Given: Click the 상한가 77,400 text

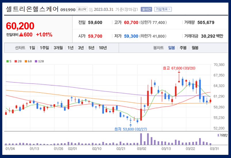Looking at the screenshot, I should [x=153, y=22].
